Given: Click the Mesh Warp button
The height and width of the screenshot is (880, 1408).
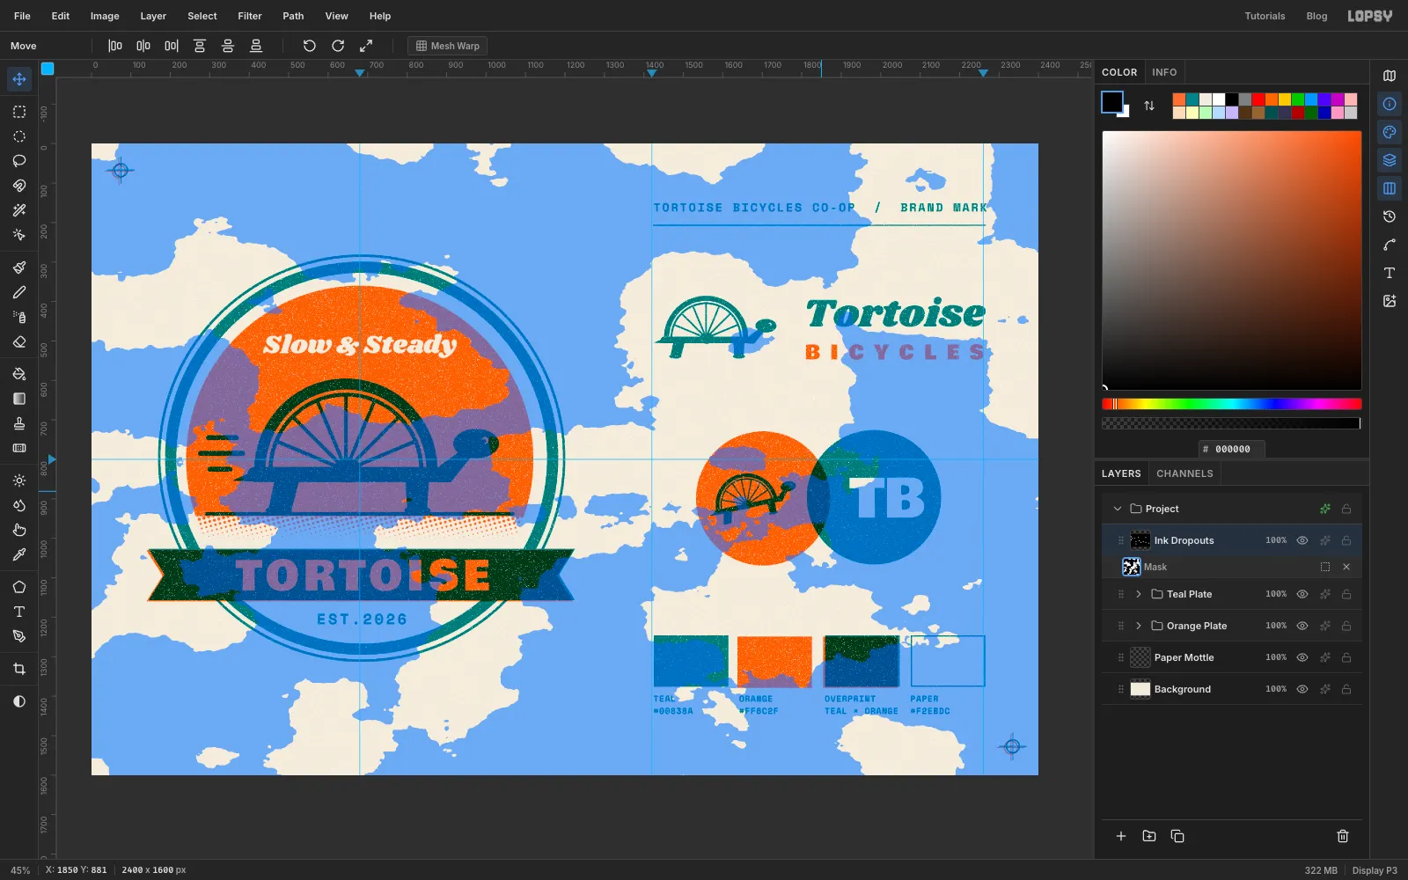Looking at the screenshot, I should point(447,46).
